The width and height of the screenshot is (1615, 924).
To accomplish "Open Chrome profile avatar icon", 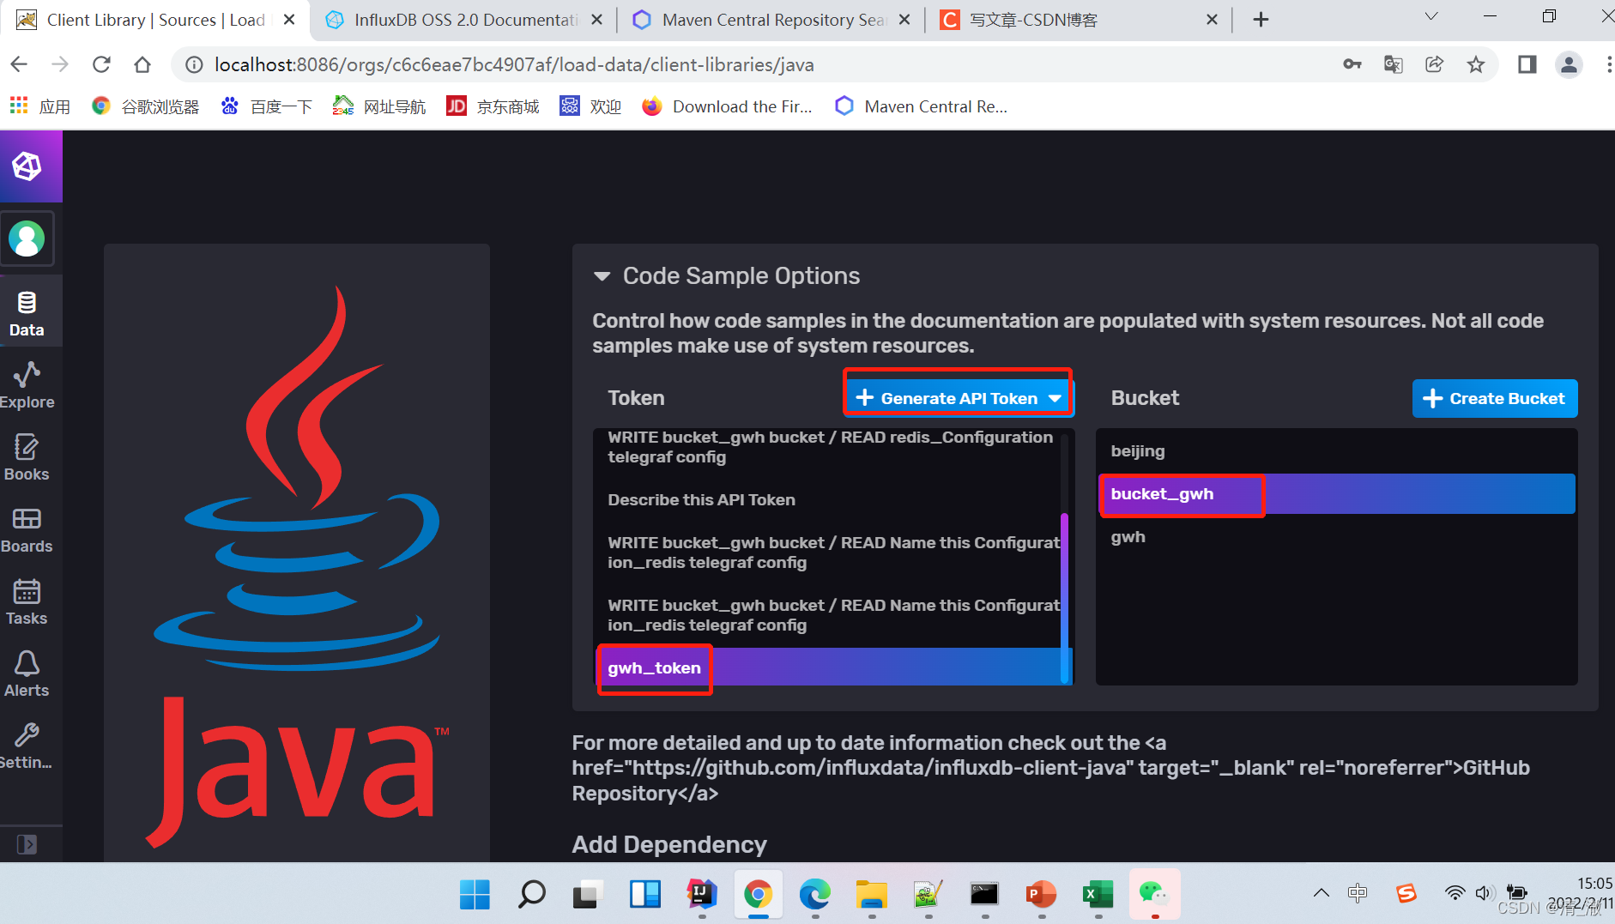I will click(1569, 64).
